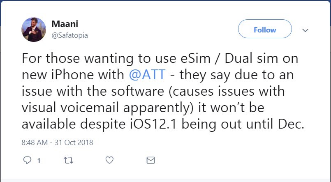
Task: Click the reply count number 1
Action: tap(39, 161)
